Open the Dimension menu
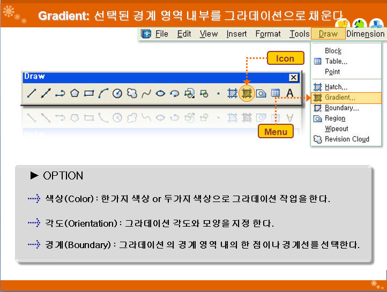 [x=366, y=34]
